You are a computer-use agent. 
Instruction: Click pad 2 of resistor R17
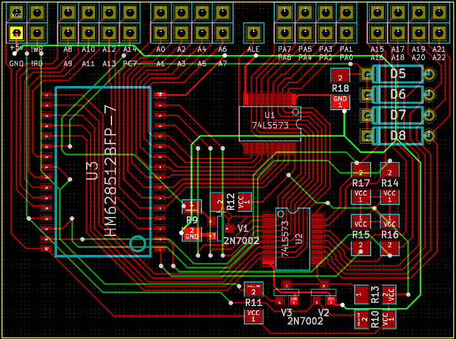click(361, 170)
